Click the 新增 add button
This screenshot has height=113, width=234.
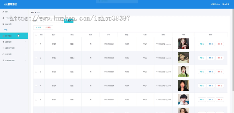tap(38, 28)
